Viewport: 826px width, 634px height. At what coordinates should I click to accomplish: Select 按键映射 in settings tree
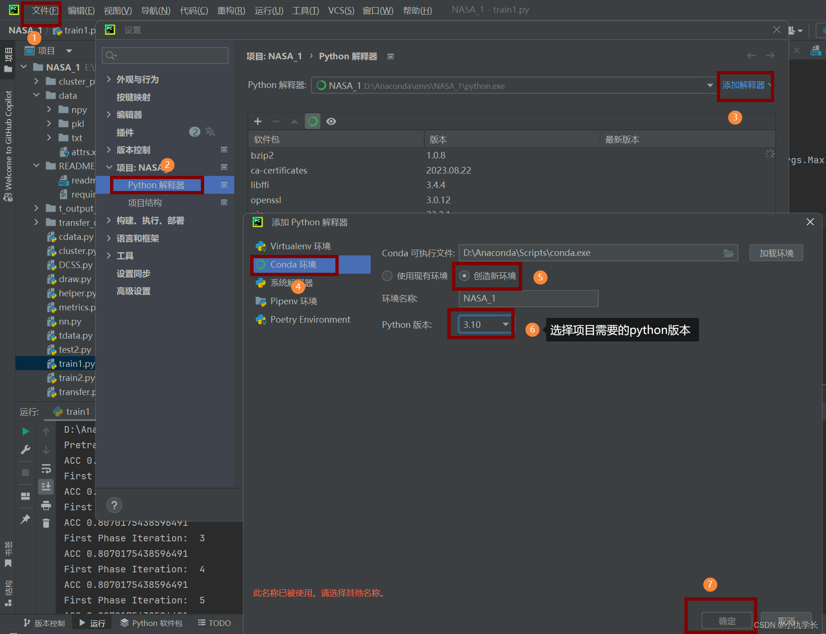click(x=134, y=97)
